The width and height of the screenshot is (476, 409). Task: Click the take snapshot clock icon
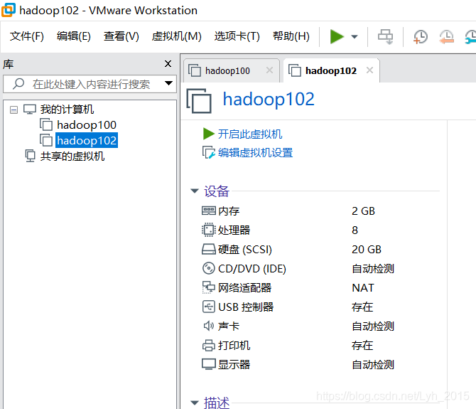point(421,37)
